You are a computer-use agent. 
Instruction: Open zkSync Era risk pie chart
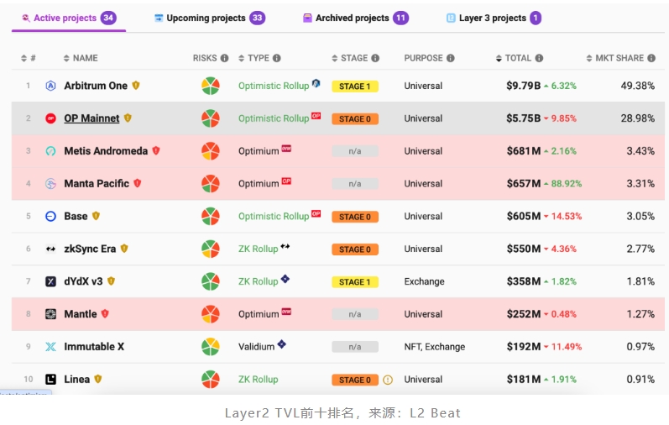pos(211,249)
